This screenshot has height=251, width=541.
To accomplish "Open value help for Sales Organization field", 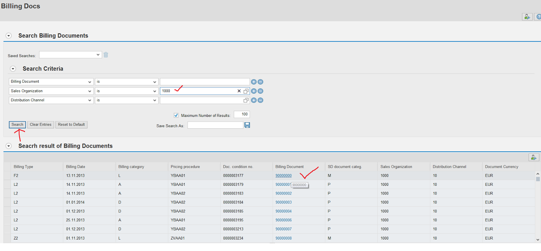I will coord(246,91).
